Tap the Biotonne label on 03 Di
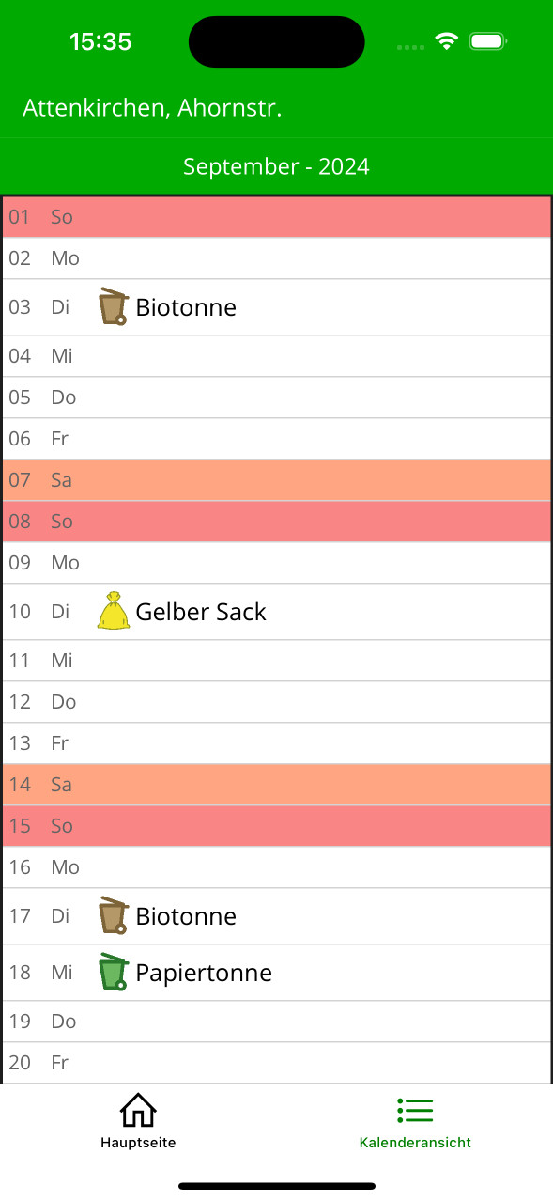 pyautogui.click(x=186, y=307)
